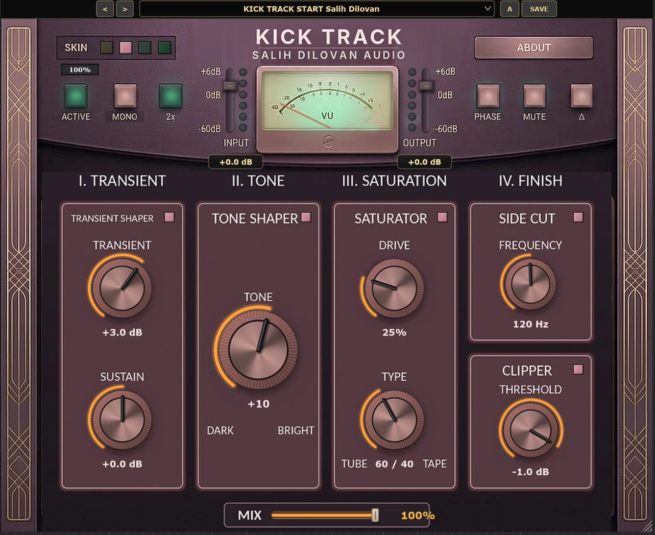Enable the TONE SHAPER module switch
Viewport: 655px width, 535px height.
[x=306, y=217]
